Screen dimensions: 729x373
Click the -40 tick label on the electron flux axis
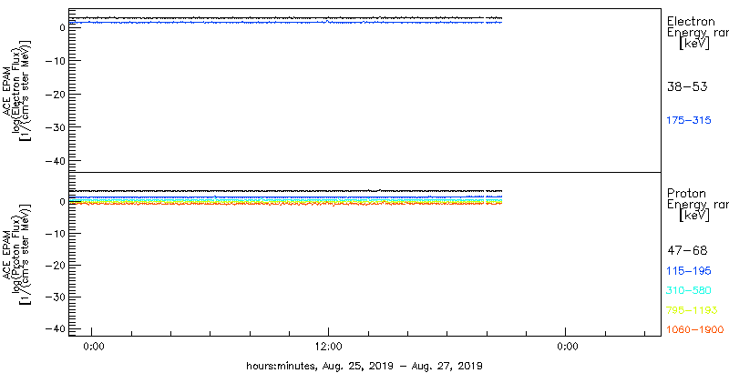[x=56, y=160]
